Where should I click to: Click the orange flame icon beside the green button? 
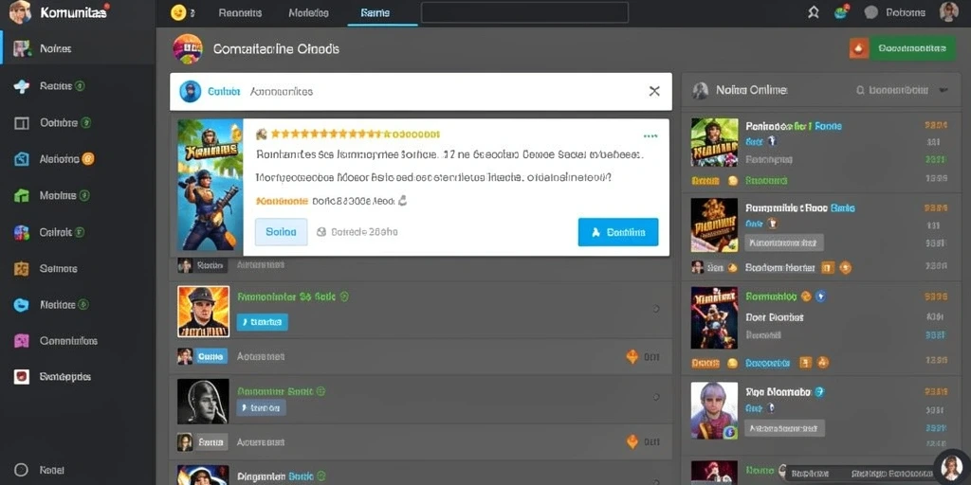click(859, 48)
